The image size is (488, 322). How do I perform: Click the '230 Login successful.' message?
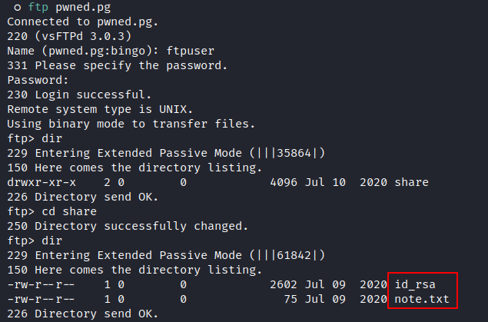click(79, 95)
